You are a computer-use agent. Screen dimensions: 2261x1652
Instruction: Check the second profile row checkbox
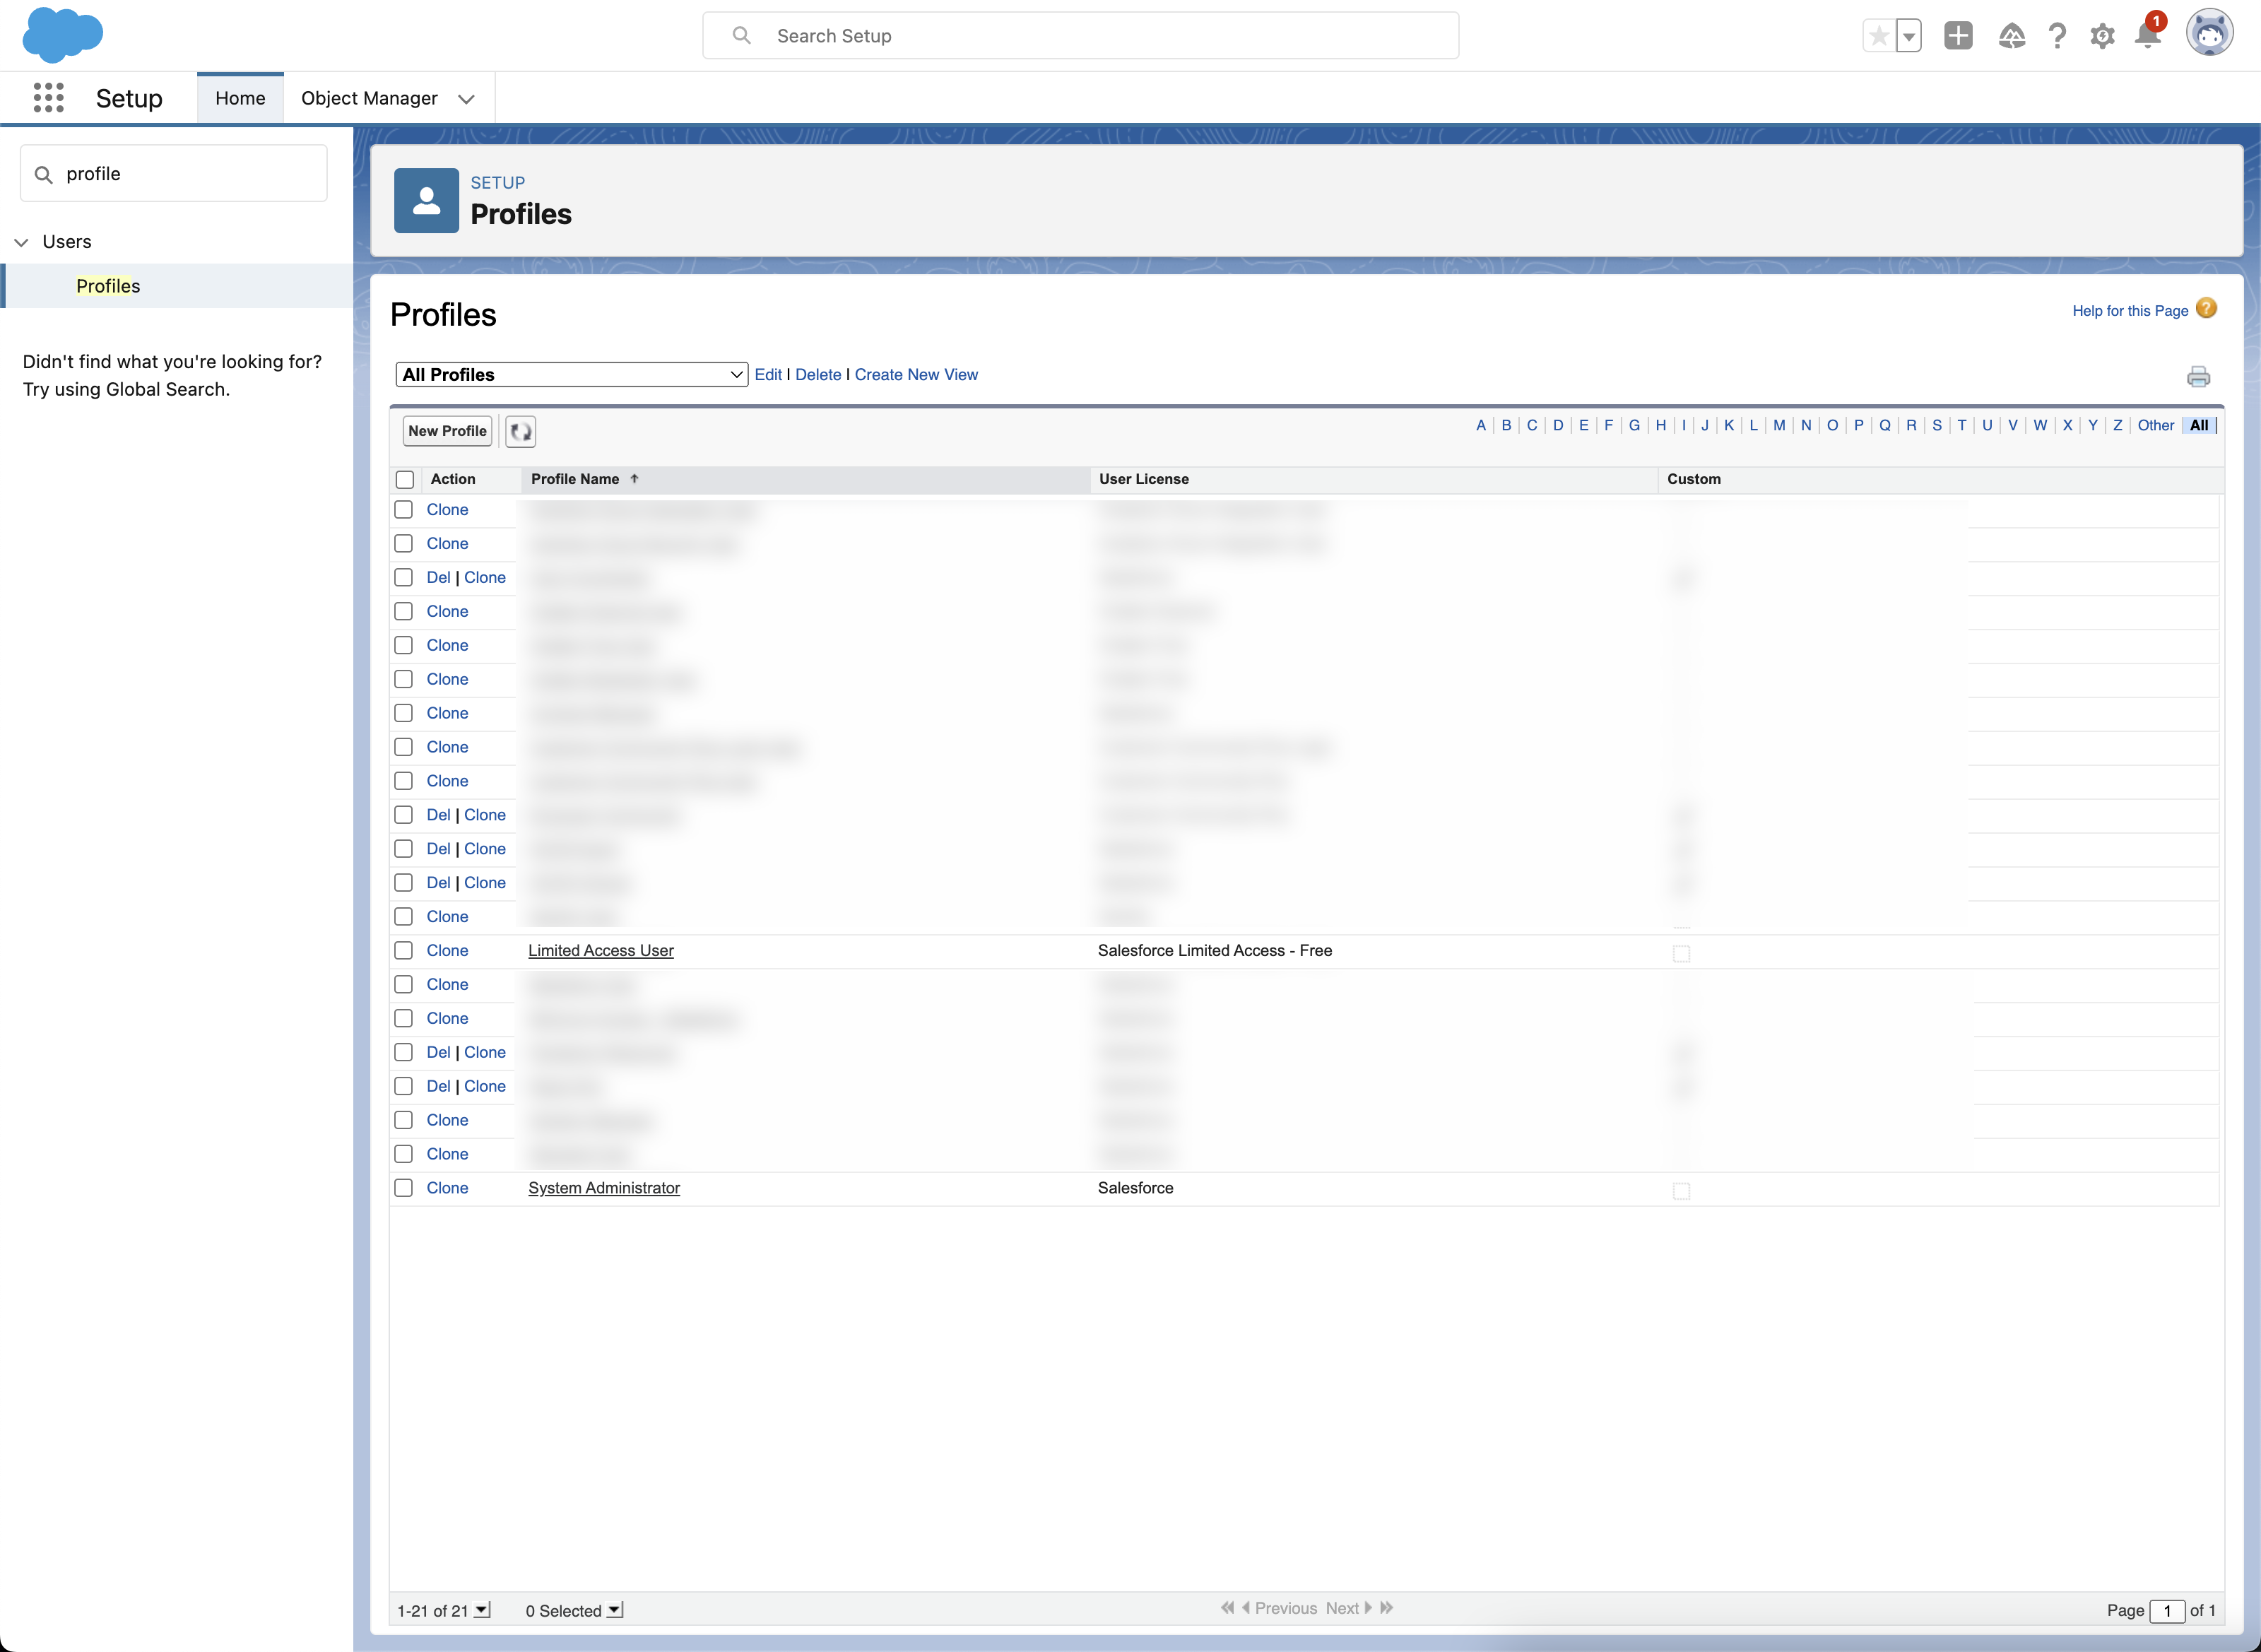[x=404, y=543]
